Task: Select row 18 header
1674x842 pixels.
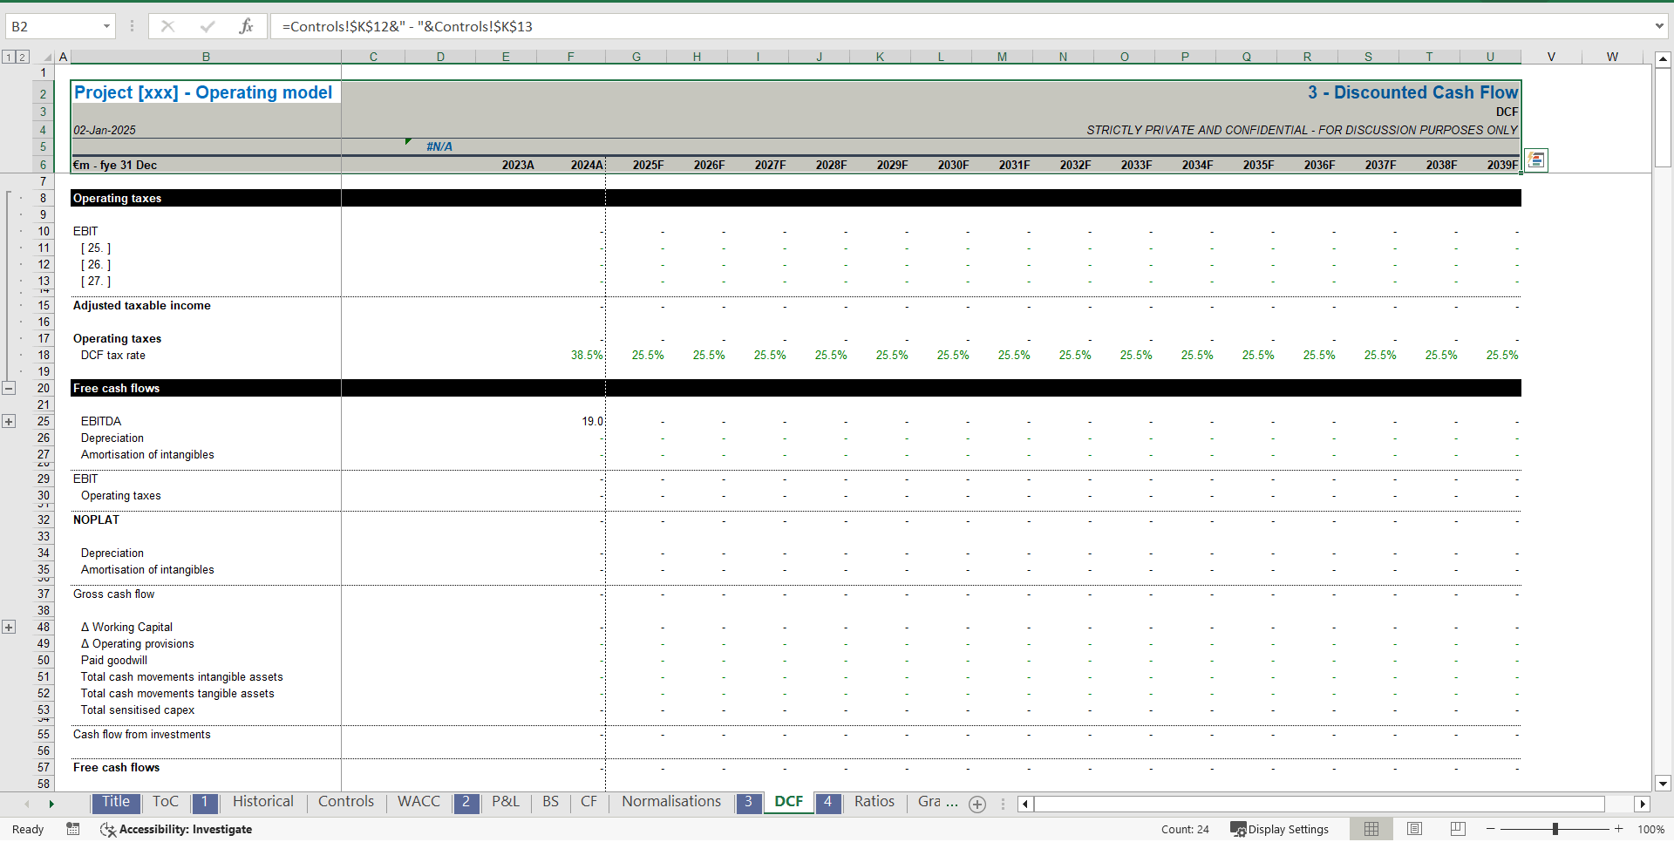Action: click(44, 355)
